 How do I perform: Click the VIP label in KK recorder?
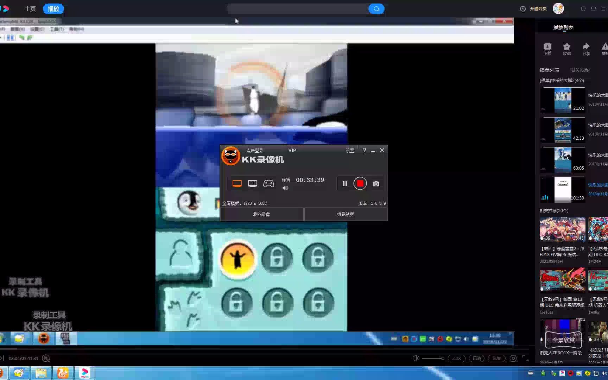[x=292, y=150]
